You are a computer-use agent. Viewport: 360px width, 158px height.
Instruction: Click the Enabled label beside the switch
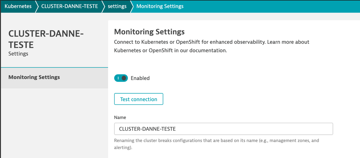coord(140,78)
